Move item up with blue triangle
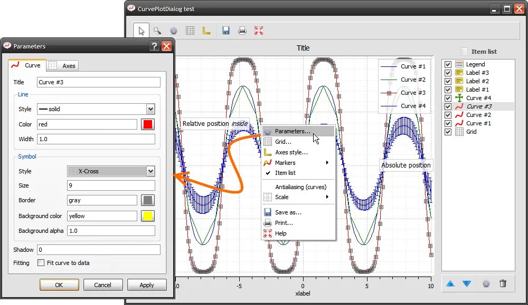 coord(450,284)
